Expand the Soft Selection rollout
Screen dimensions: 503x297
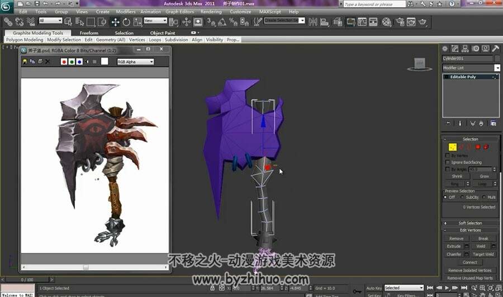(470, 223)
